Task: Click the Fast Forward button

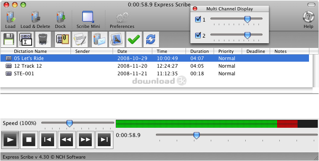Action: (x=85, y=139)
